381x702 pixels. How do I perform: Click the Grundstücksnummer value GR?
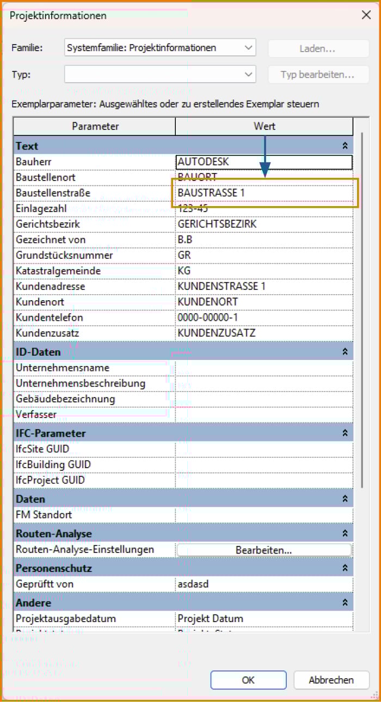coord(264,255)
